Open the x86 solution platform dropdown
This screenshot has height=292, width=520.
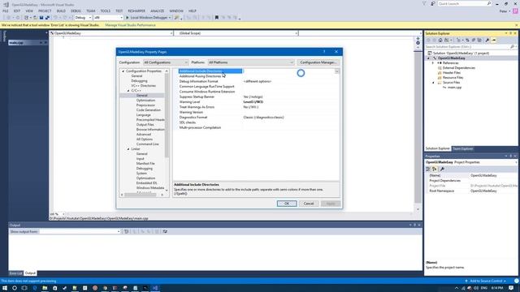(108, 18)
